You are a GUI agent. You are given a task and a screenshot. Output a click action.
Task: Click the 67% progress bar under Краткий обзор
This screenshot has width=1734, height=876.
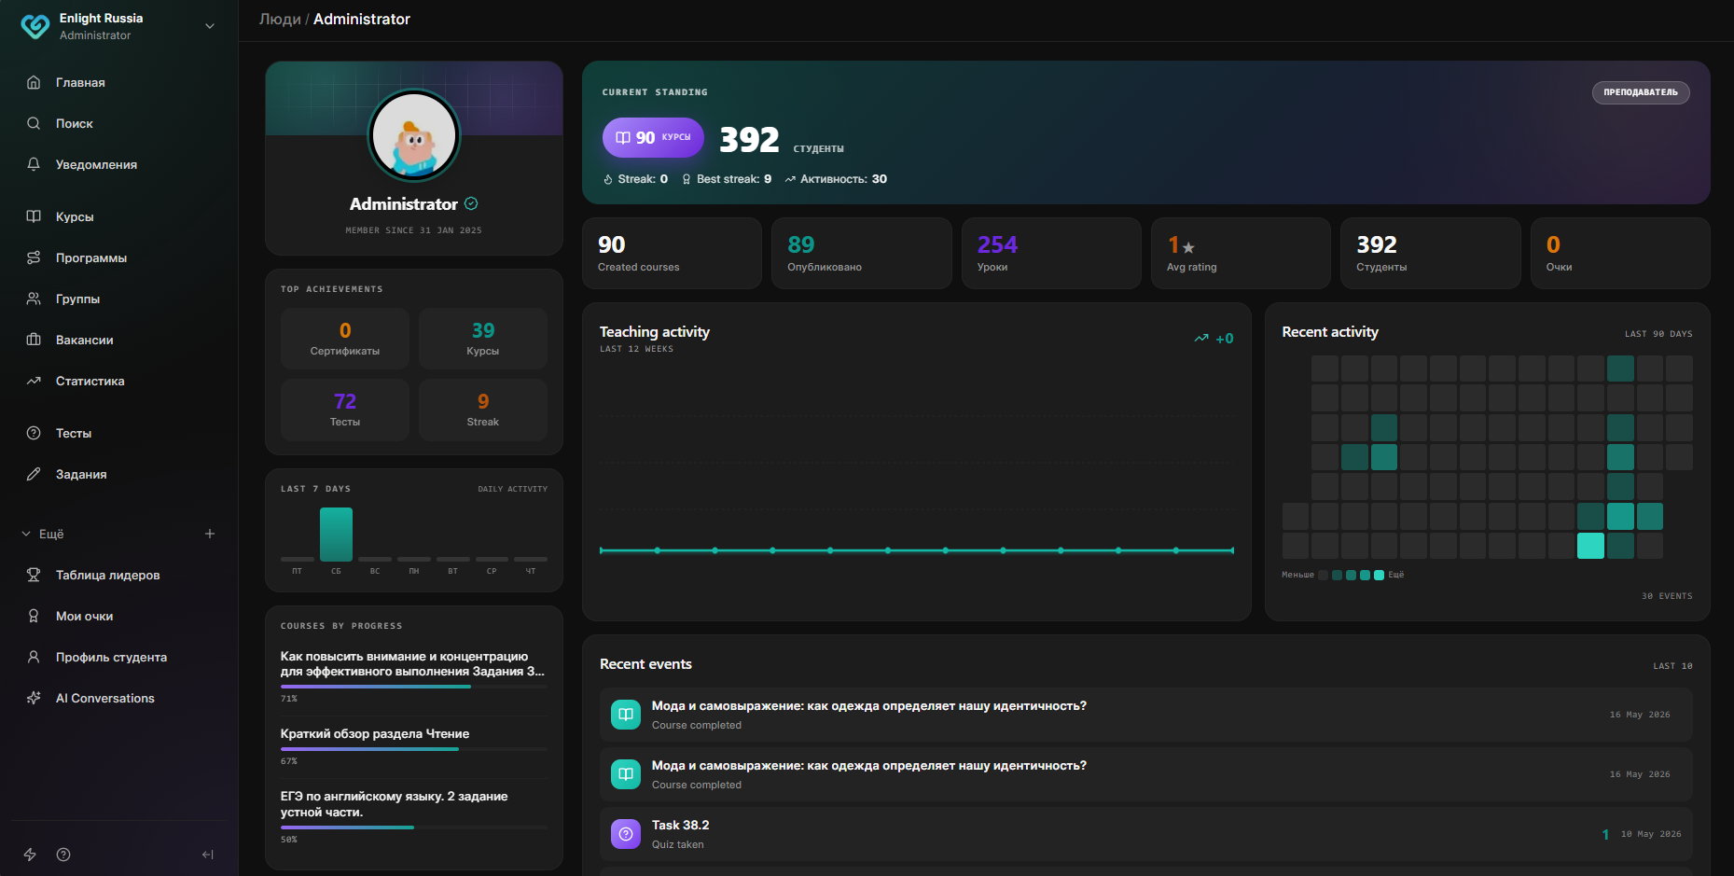point(414,749)
